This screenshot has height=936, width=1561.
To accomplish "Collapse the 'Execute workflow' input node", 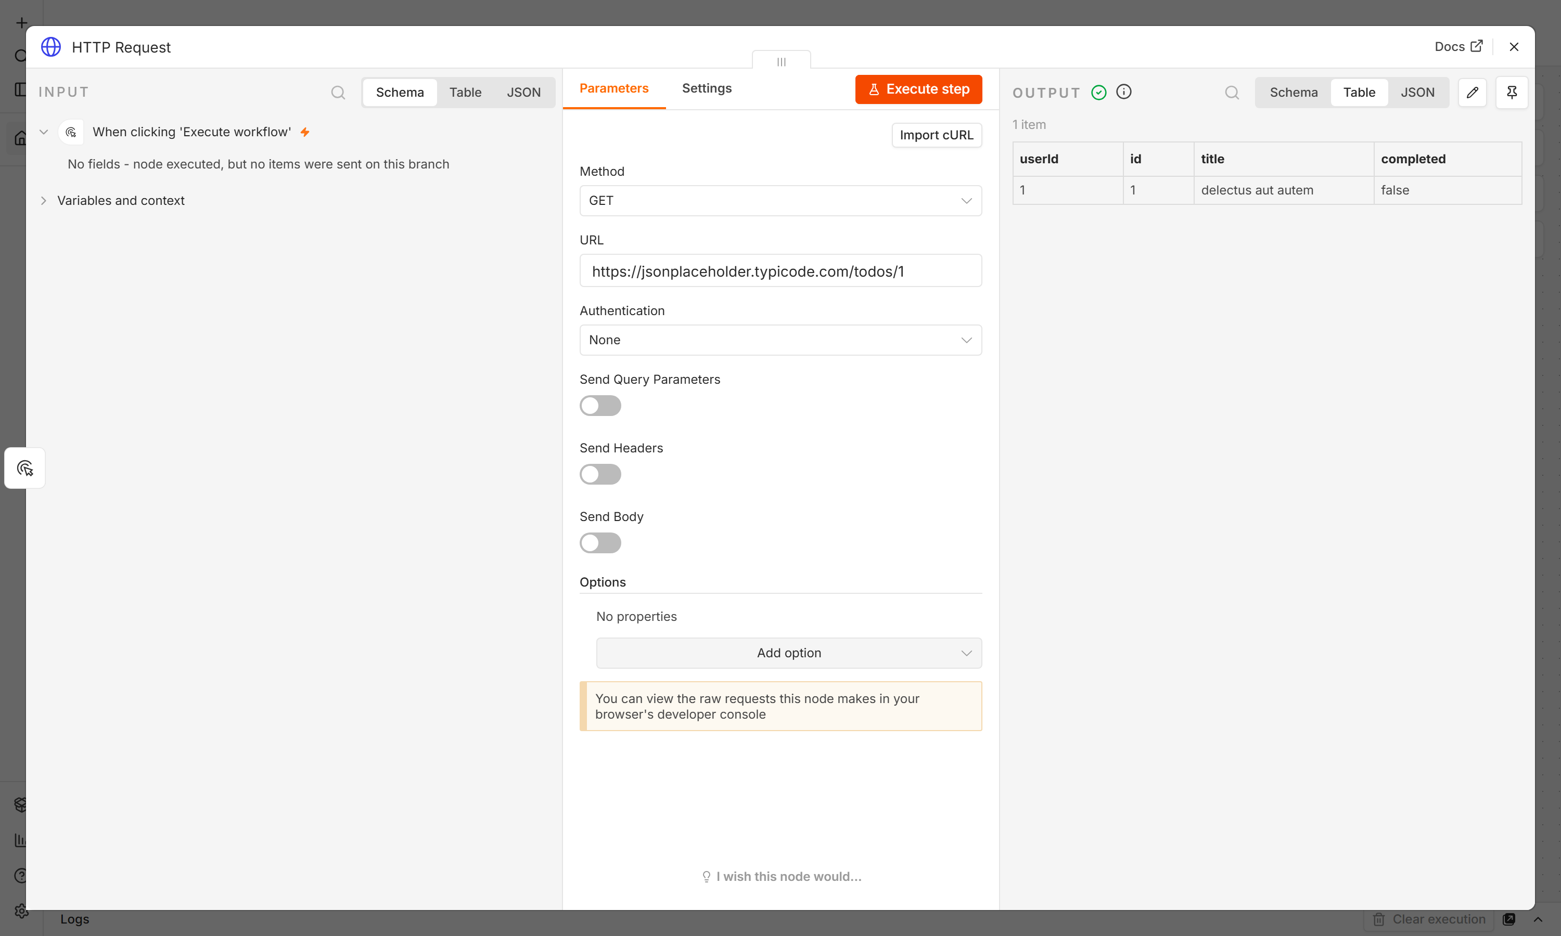I will pos(44,132).
